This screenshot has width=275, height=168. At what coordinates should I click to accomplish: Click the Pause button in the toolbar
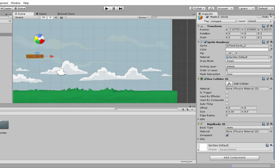(114, 8)
